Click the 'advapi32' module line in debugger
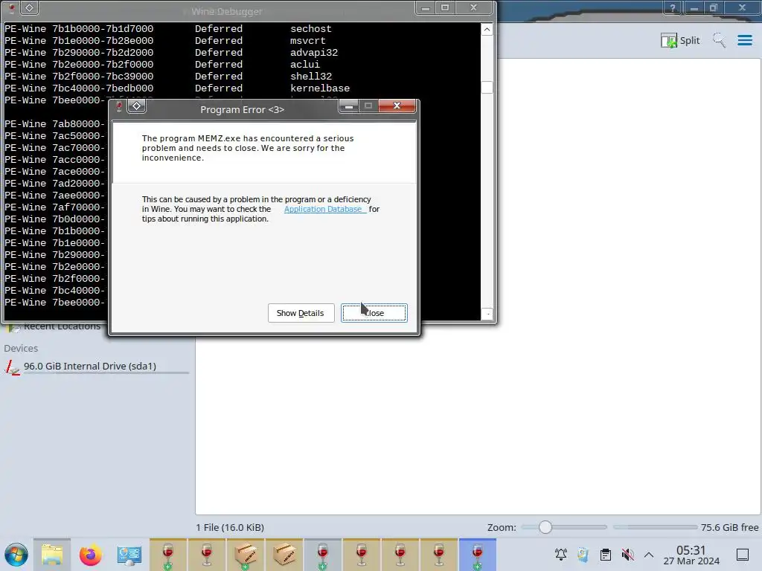 pyautogui.click(x=171, y=53)
